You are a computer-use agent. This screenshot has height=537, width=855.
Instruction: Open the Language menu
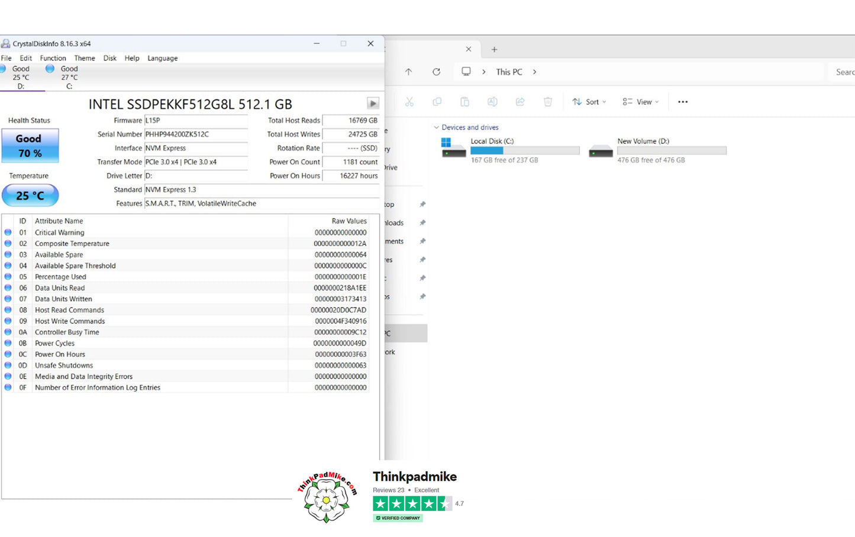[163, 58]
